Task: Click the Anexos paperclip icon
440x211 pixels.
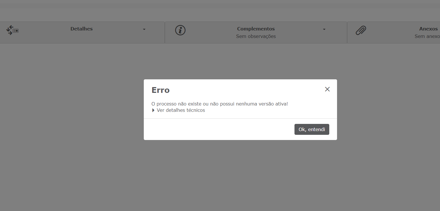Action: (x=361, y=30)
